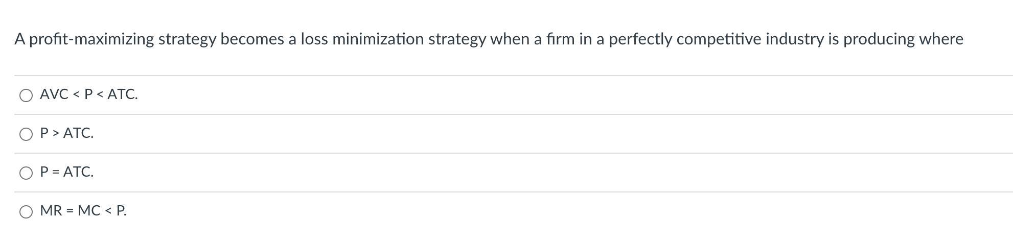Mark the "MR = MC < P" radio button

click(26, 212)
